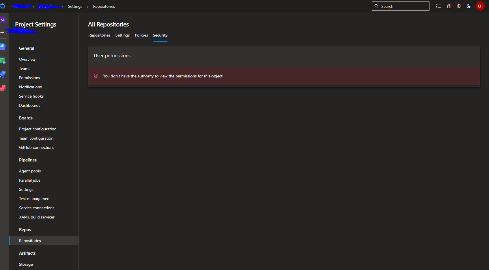Click the red error icon in the banner
Screen dimensions: 489x270
point(96,76)
